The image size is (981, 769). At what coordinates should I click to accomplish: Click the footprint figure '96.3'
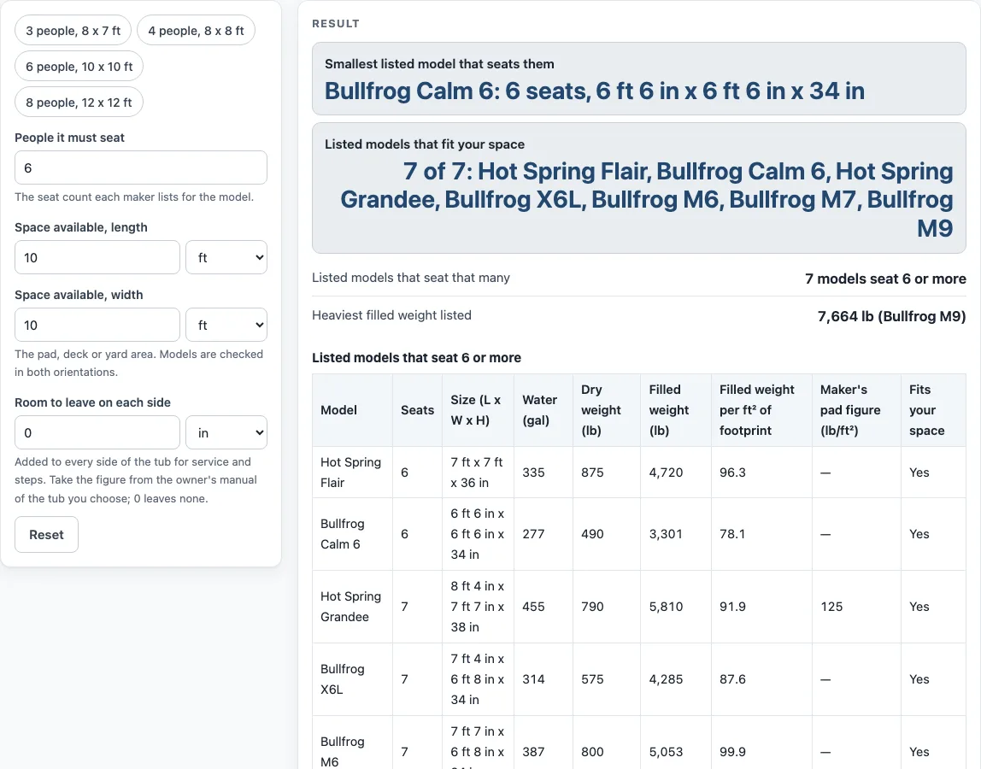(732, 473)
